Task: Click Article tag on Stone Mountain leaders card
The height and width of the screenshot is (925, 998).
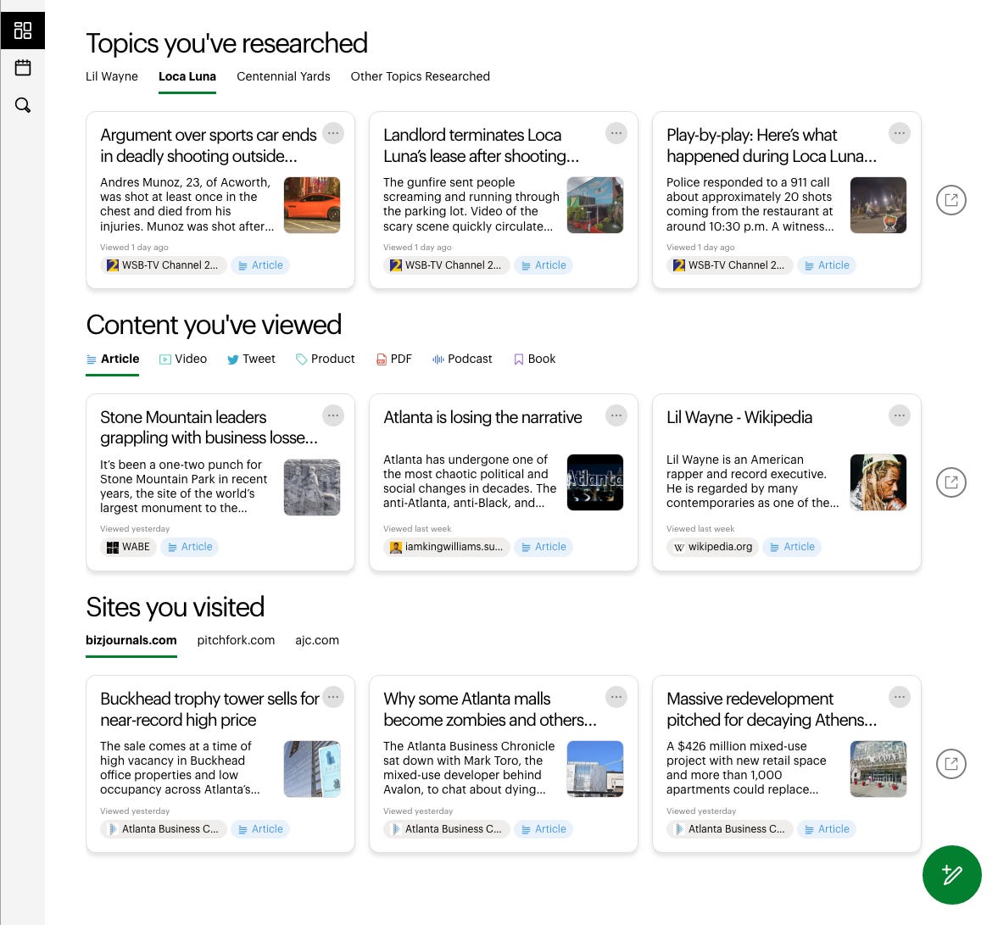Action: coord(190,547)
